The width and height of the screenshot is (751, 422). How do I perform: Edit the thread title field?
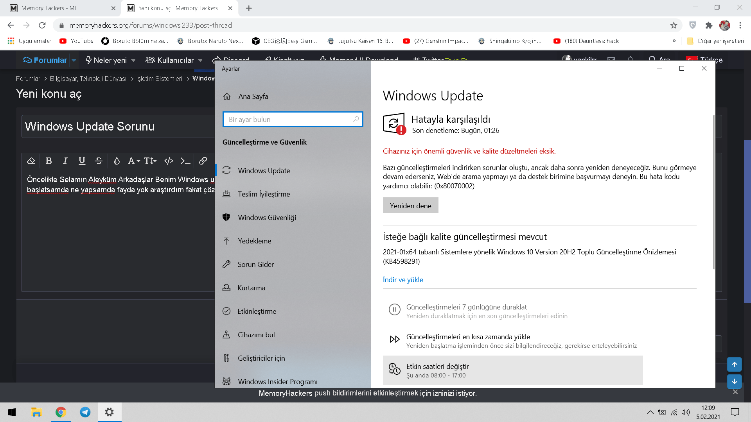118,126
